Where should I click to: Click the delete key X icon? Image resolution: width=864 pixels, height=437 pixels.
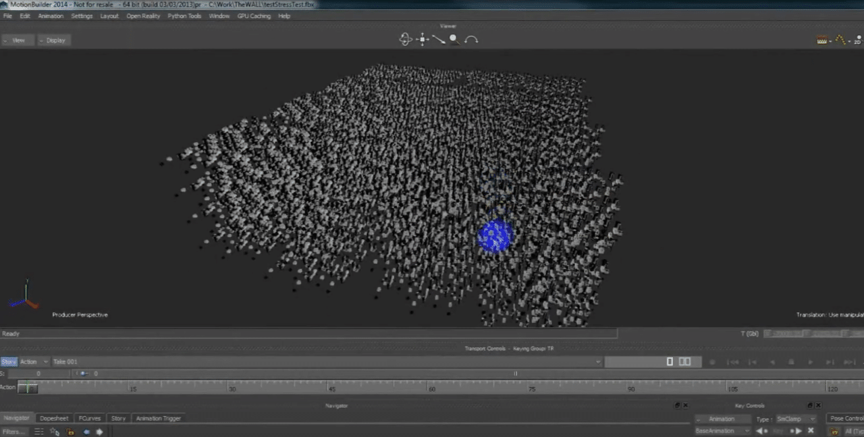811,431
